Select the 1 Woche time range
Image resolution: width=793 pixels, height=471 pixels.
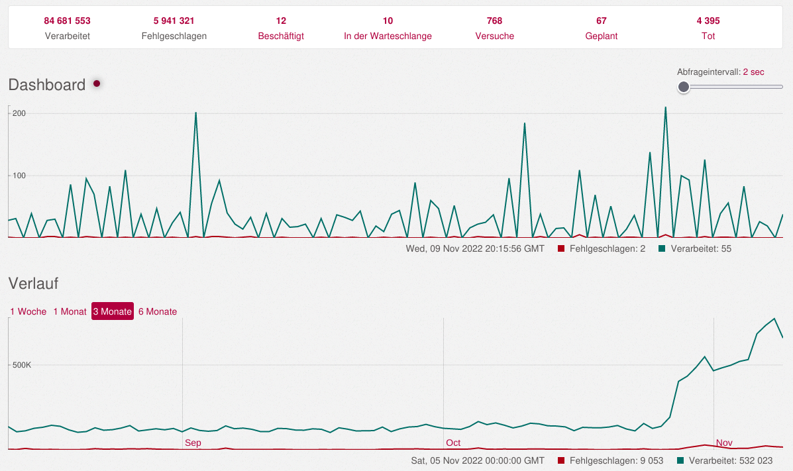(x=28, y=311)
